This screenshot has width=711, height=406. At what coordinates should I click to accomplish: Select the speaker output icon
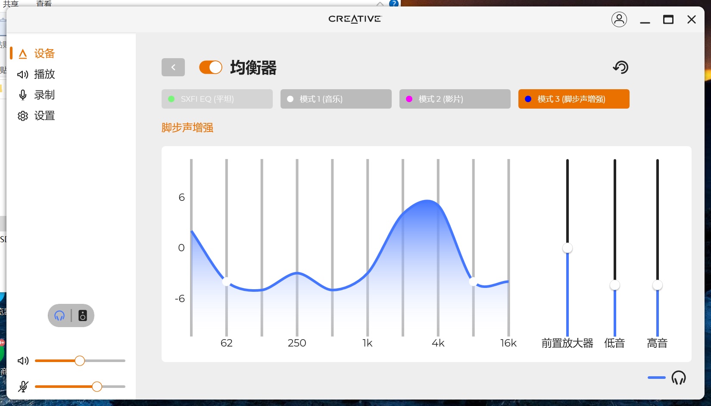(x=82, y=315)
